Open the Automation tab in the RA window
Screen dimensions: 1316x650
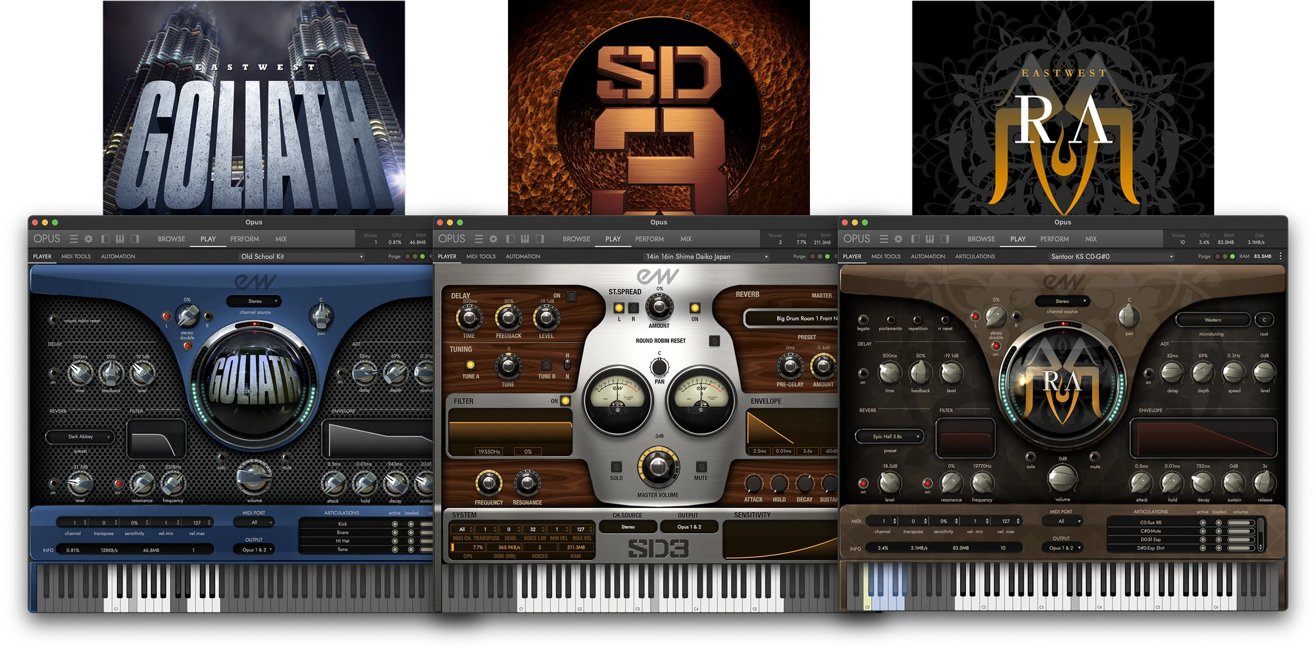pyautogui.click(x=928, y=256)
